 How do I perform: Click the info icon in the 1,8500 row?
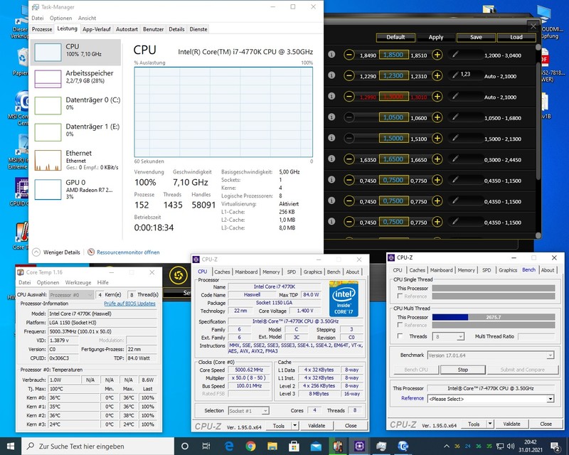click(331, 55)
